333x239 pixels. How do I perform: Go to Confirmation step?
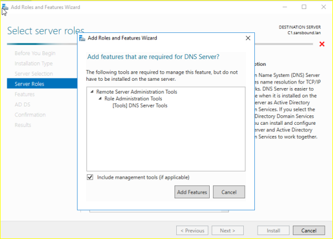point(30,115)
